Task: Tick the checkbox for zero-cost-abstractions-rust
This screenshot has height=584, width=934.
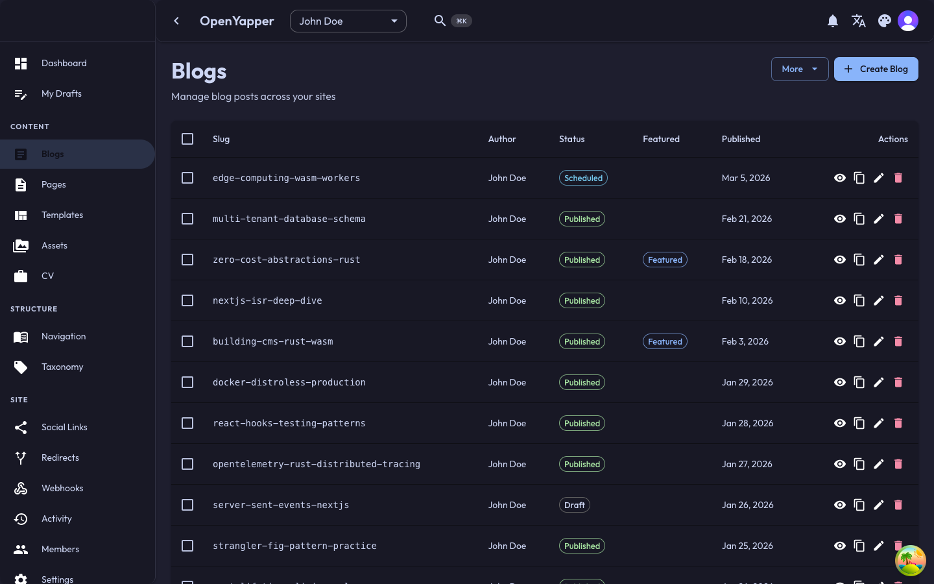Action: [x=187, y=260]
